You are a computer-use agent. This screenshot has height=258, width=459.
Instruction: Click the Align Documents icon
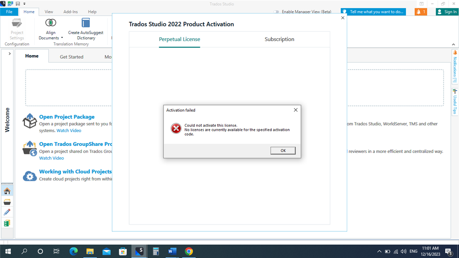tap(51, 23)
